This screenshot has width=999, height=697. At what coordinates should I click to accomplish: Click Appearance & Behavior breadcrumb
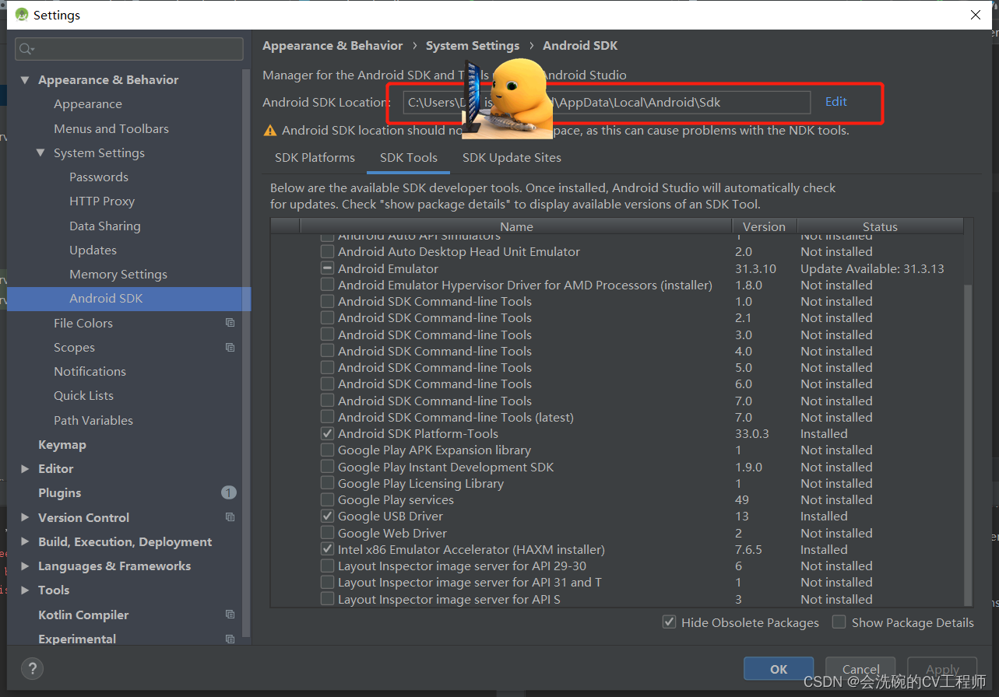(x=332, y=46)
